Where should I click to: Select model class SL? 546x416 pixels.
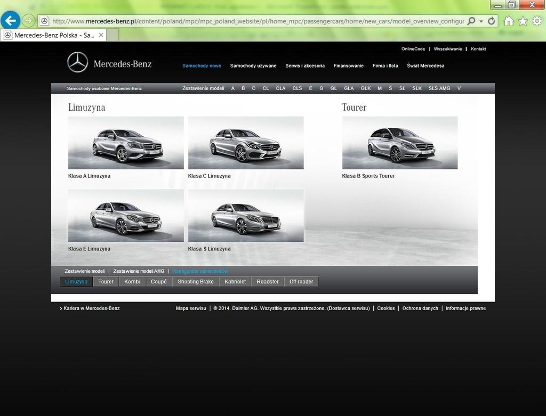[402, 88]
